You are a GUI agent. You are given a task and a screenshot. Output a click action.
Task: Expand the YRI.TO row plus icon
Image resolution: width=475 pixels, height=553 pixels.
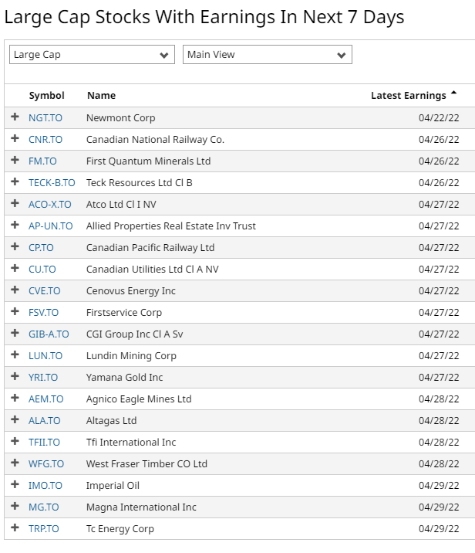click(15, 377)
